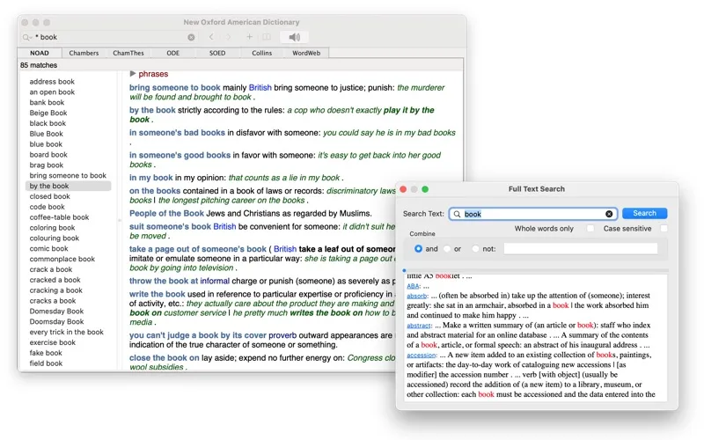The height and width of the screenshot is (440, 704).
Task: Switch to the ChamThes tab
Action: pyautogui.click(x=128, y=53)
